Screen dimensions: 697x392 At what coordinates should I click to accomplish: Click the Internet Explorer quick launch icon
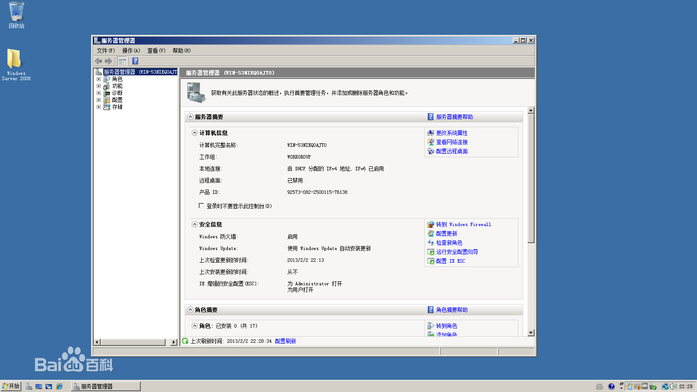pos(59,386)
